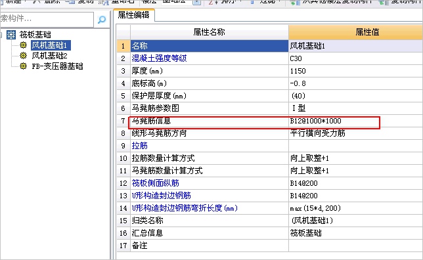
Task: Edit the B14@200 value for U形构造封边钢筋
Action: pos(356,196)
